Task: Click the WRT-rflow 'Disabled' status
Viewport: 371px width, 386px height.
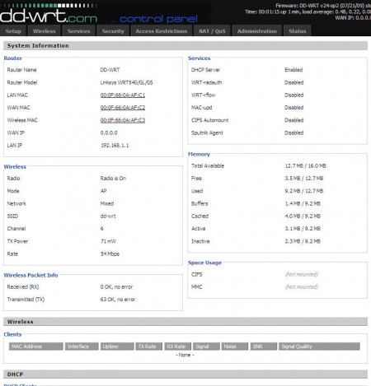Action: coord(294,95)
